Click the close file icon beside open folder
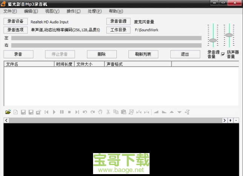This screenshot has height=176, width=243. tap(16, 112)
